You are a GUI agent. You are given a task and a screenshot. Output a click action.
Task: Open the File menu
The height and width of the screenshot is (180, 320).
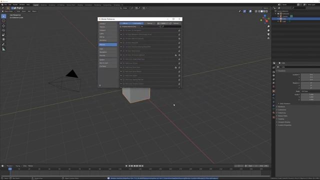click(5, 4)
